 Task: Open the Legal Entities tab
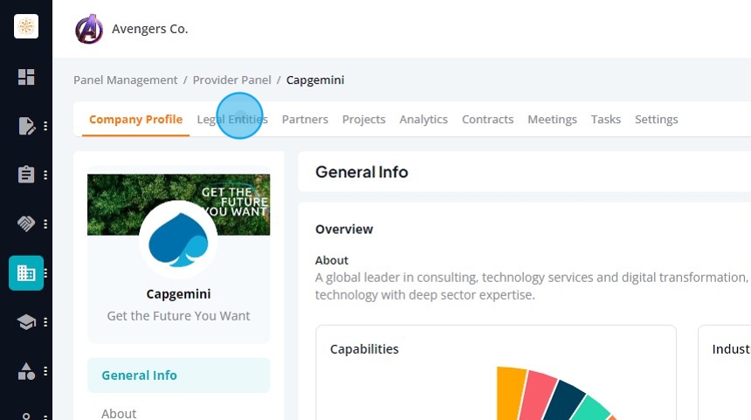click(232, 120)
